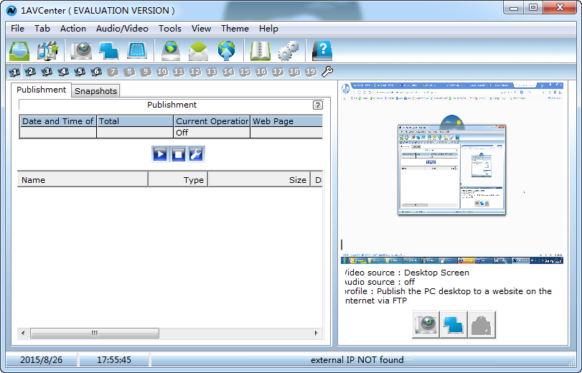Click the blue question mark help icon

pos(322,50)
